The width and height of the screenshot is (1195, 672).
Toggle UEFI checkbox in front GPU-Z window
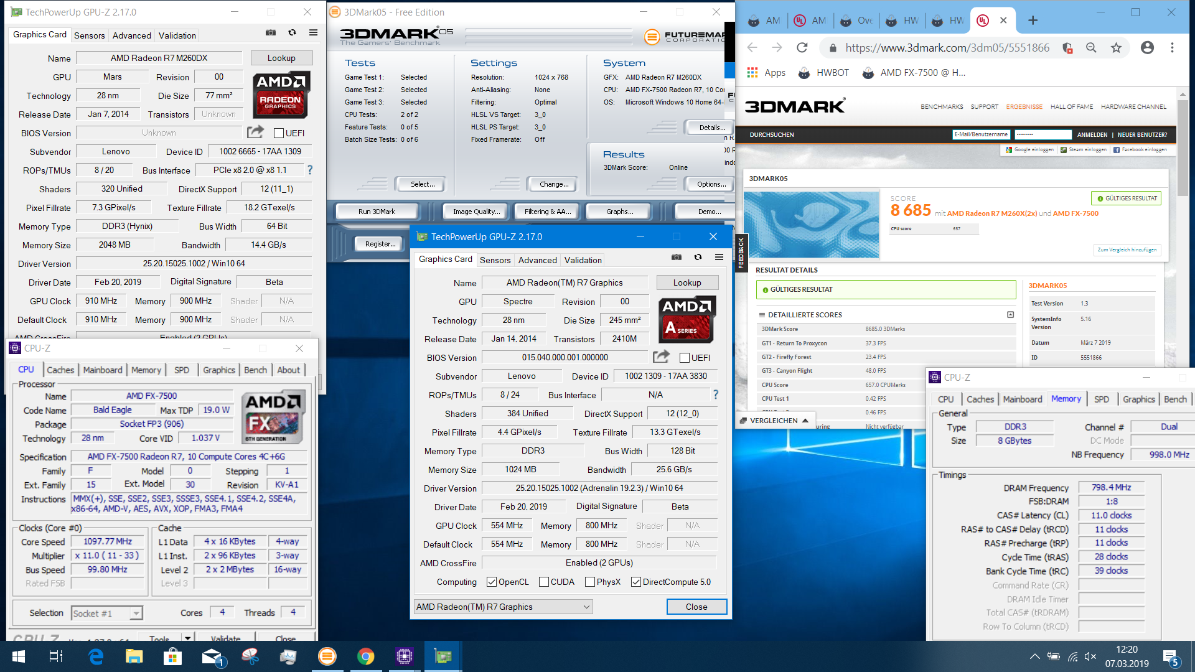tap(685, 358)
